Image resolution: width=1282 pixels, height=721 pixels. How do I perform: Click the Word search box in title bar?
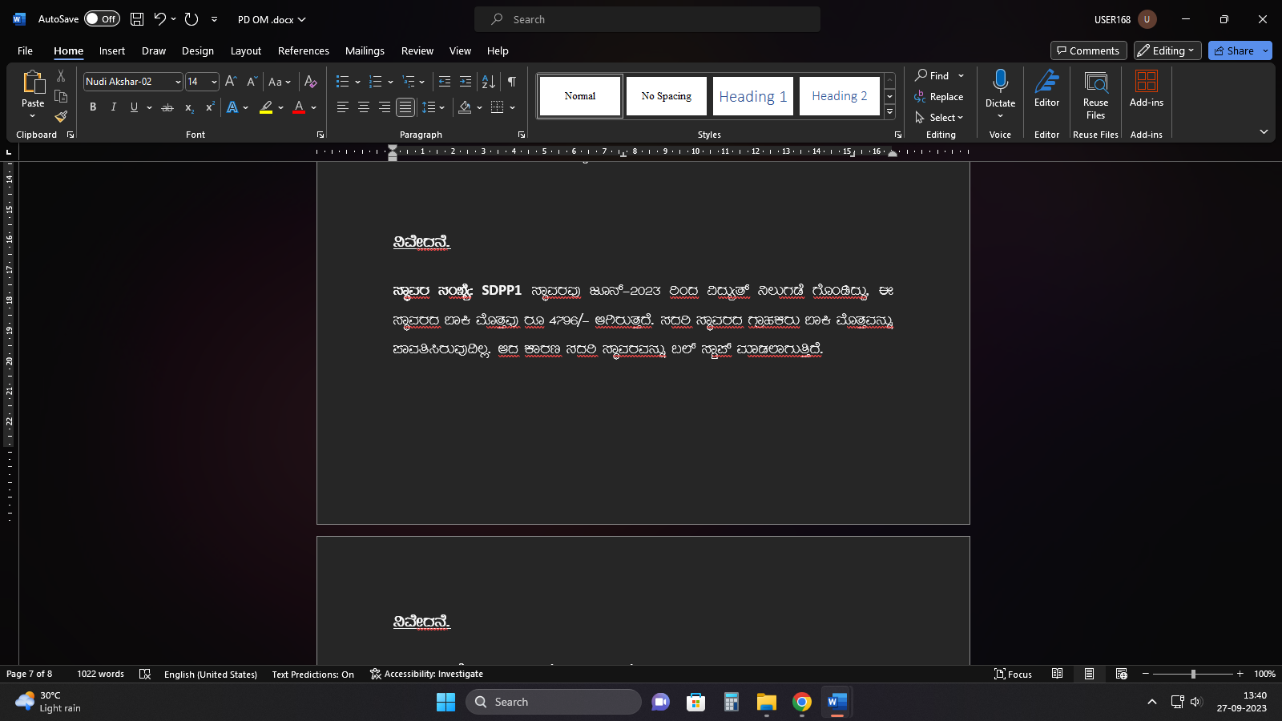tap(647, 19)
